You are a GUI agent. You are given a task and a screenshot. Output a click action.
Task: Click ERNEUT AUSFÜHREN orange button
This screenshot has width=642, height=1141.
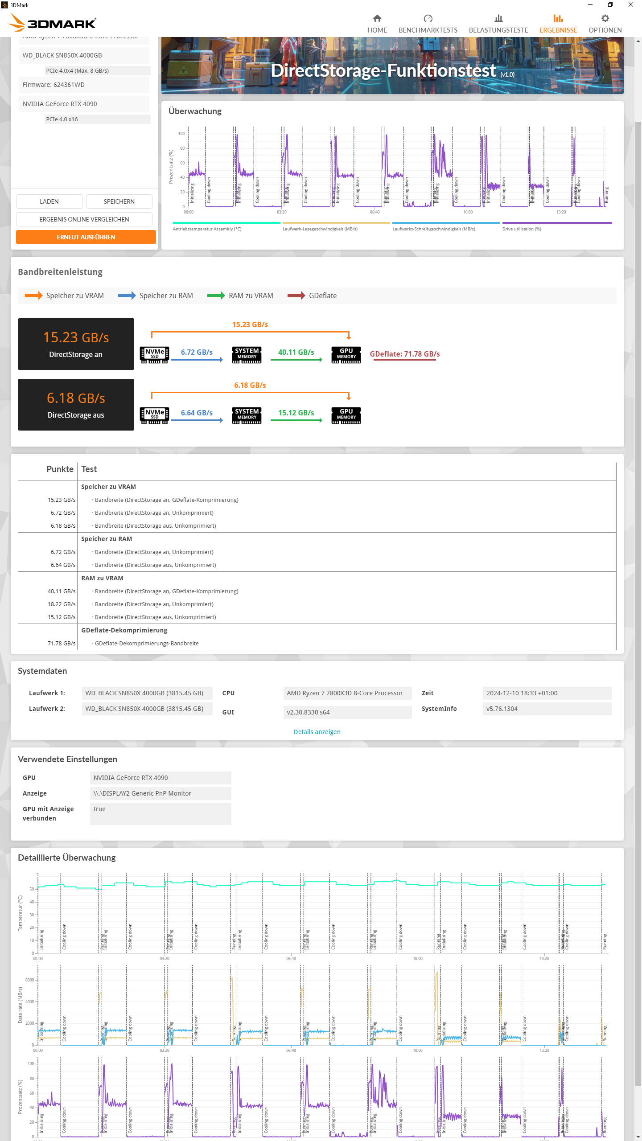tap(86, 237)
